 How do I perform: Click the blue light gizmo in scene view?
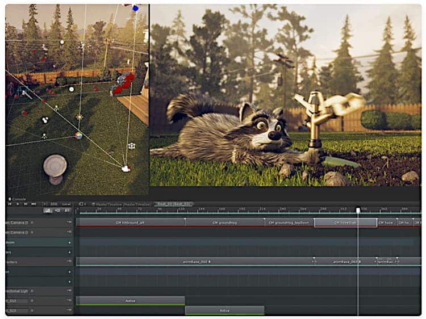coord(135,8)
